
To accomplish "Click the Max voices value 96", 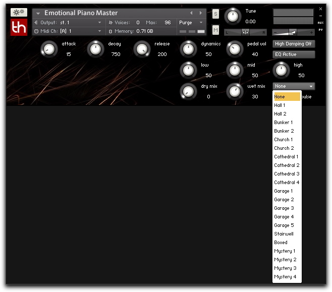I will coord(168,22).
